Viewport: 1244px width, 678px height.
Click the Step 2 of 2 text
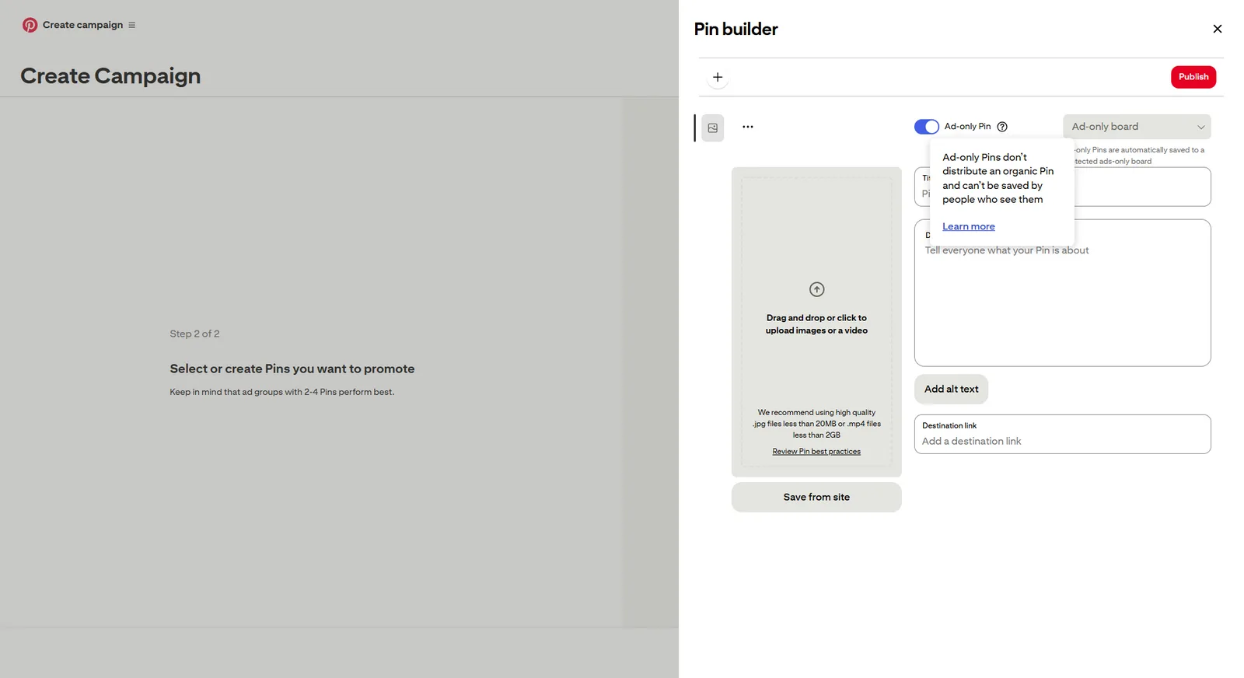[194, 334]
